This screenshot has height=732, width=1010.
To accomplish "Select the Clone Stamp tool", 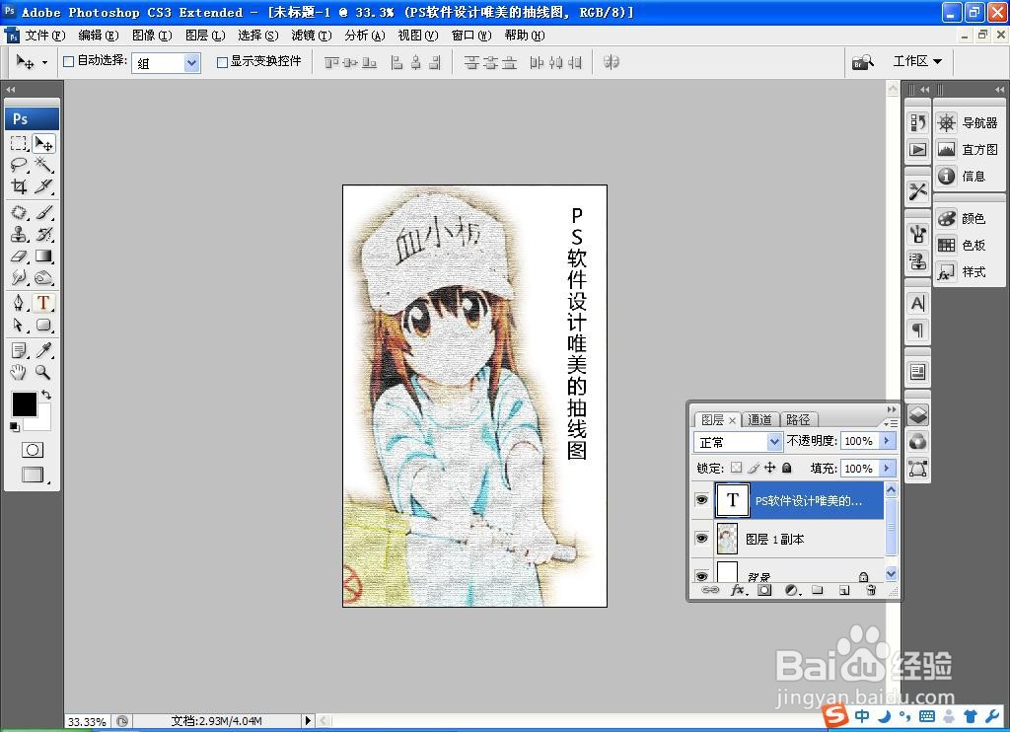I will point(20,234).
